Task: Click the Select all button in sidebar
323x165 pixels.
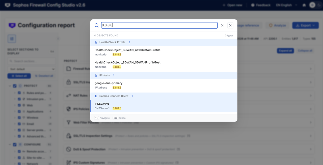Action: pyautogui.click(x=19, y=76)
